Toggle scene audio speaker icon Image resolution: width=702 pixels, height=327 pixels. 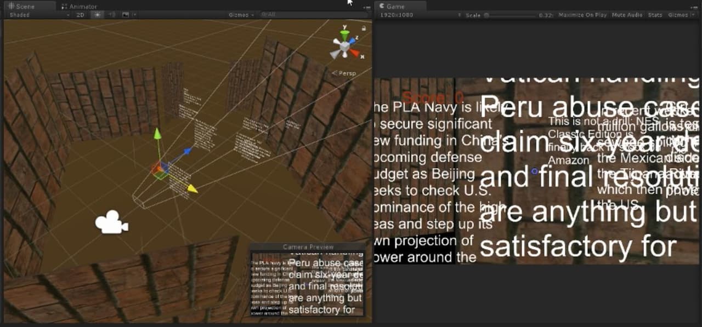[x=111, y=15]
